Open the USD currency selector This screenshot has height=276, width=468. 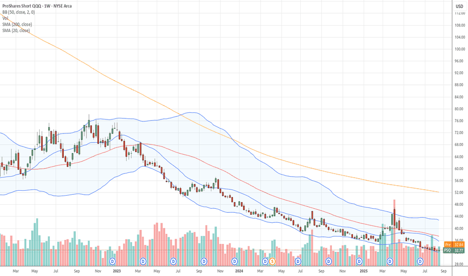459,6
